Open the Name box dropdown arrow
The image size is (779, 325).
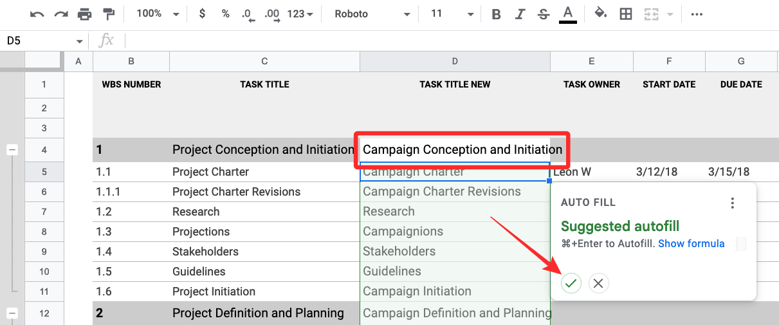pyautogui.click(x=79, y=41)
